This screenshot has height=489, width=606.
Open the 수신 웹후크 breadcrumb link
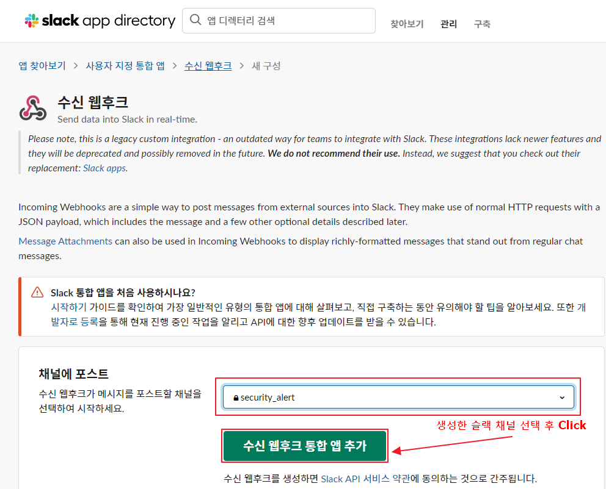pyautogui.click(x=208, y=66)
